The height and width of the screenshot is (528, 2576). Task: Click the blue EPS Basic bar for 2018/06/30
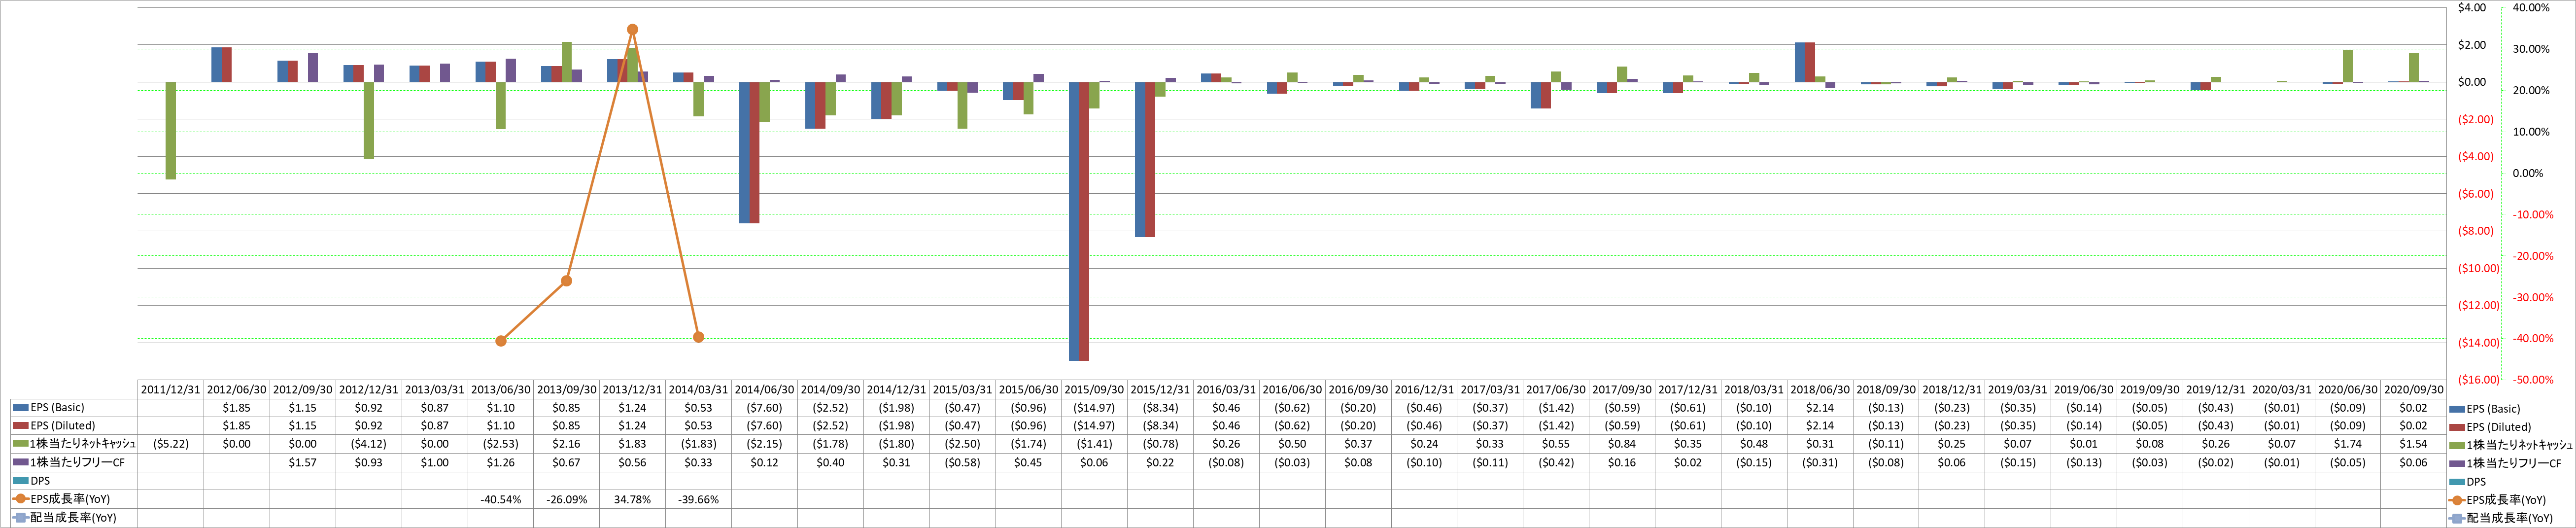pyautogui.click(x=1800, y=62)
